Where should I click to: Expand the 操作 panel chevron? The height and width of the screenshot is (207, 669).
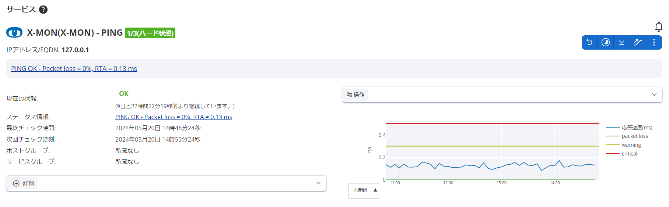click(x=654, y=94)
